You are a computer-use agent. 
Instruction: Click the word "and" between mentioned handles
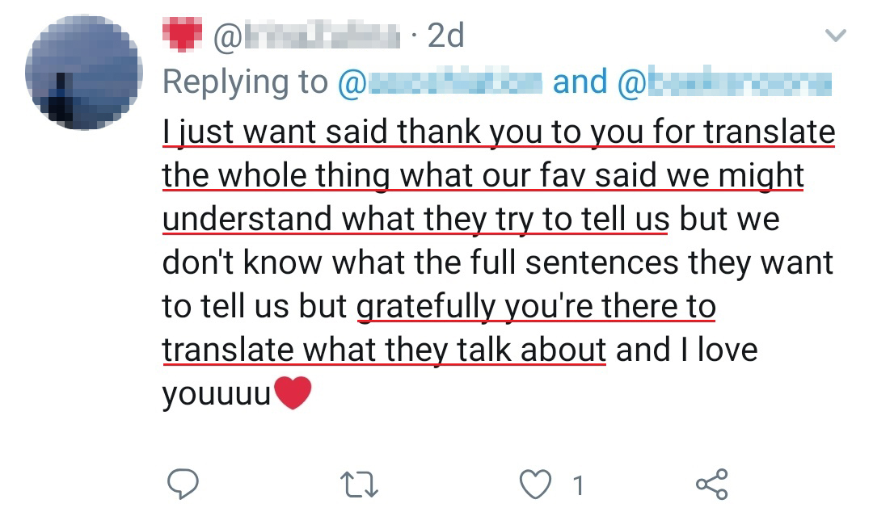tap(580, 82)
